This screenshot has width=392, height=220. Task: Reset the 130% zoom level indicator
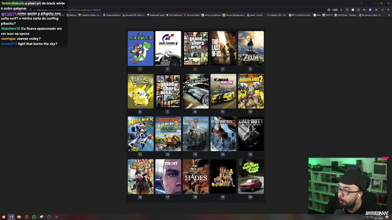tap(335, 10)
